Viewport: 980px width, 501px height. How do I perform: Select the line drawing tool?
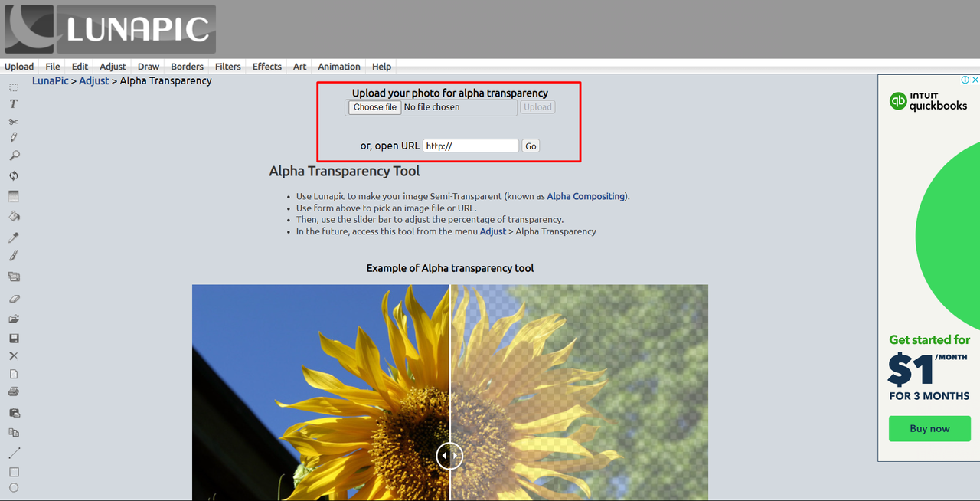(x=14, y=453)
